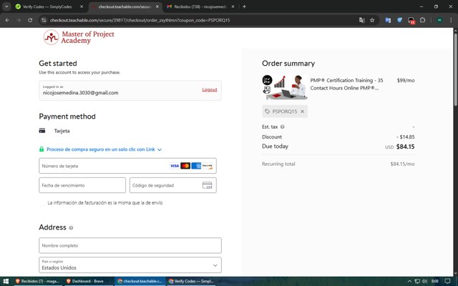This screenshot has height=286, width=458.
Task: Open Recibidos Brave window in taskbar
Action: (37, 281)
